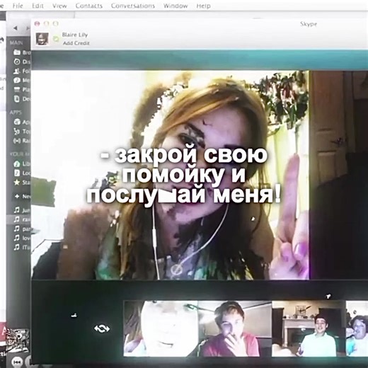This screenshot has width=368, height=368.
Task: Open Follow people icon in the Spotify sidebar
Action: [x=17, y=71]
